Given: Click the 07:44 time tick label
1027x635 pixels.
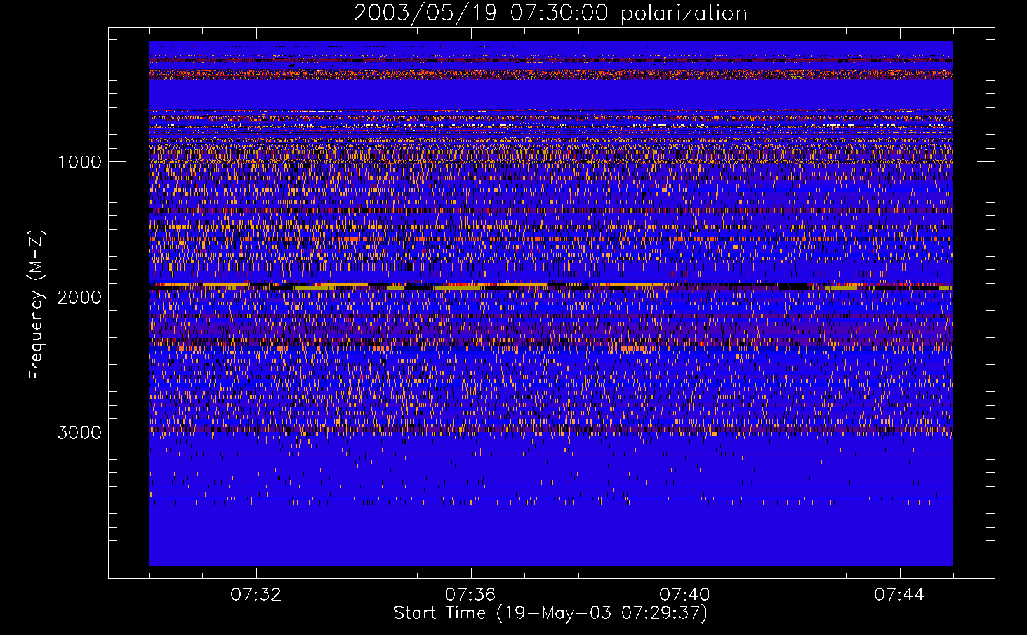Looking at the screenshot, I should [899, 594].
